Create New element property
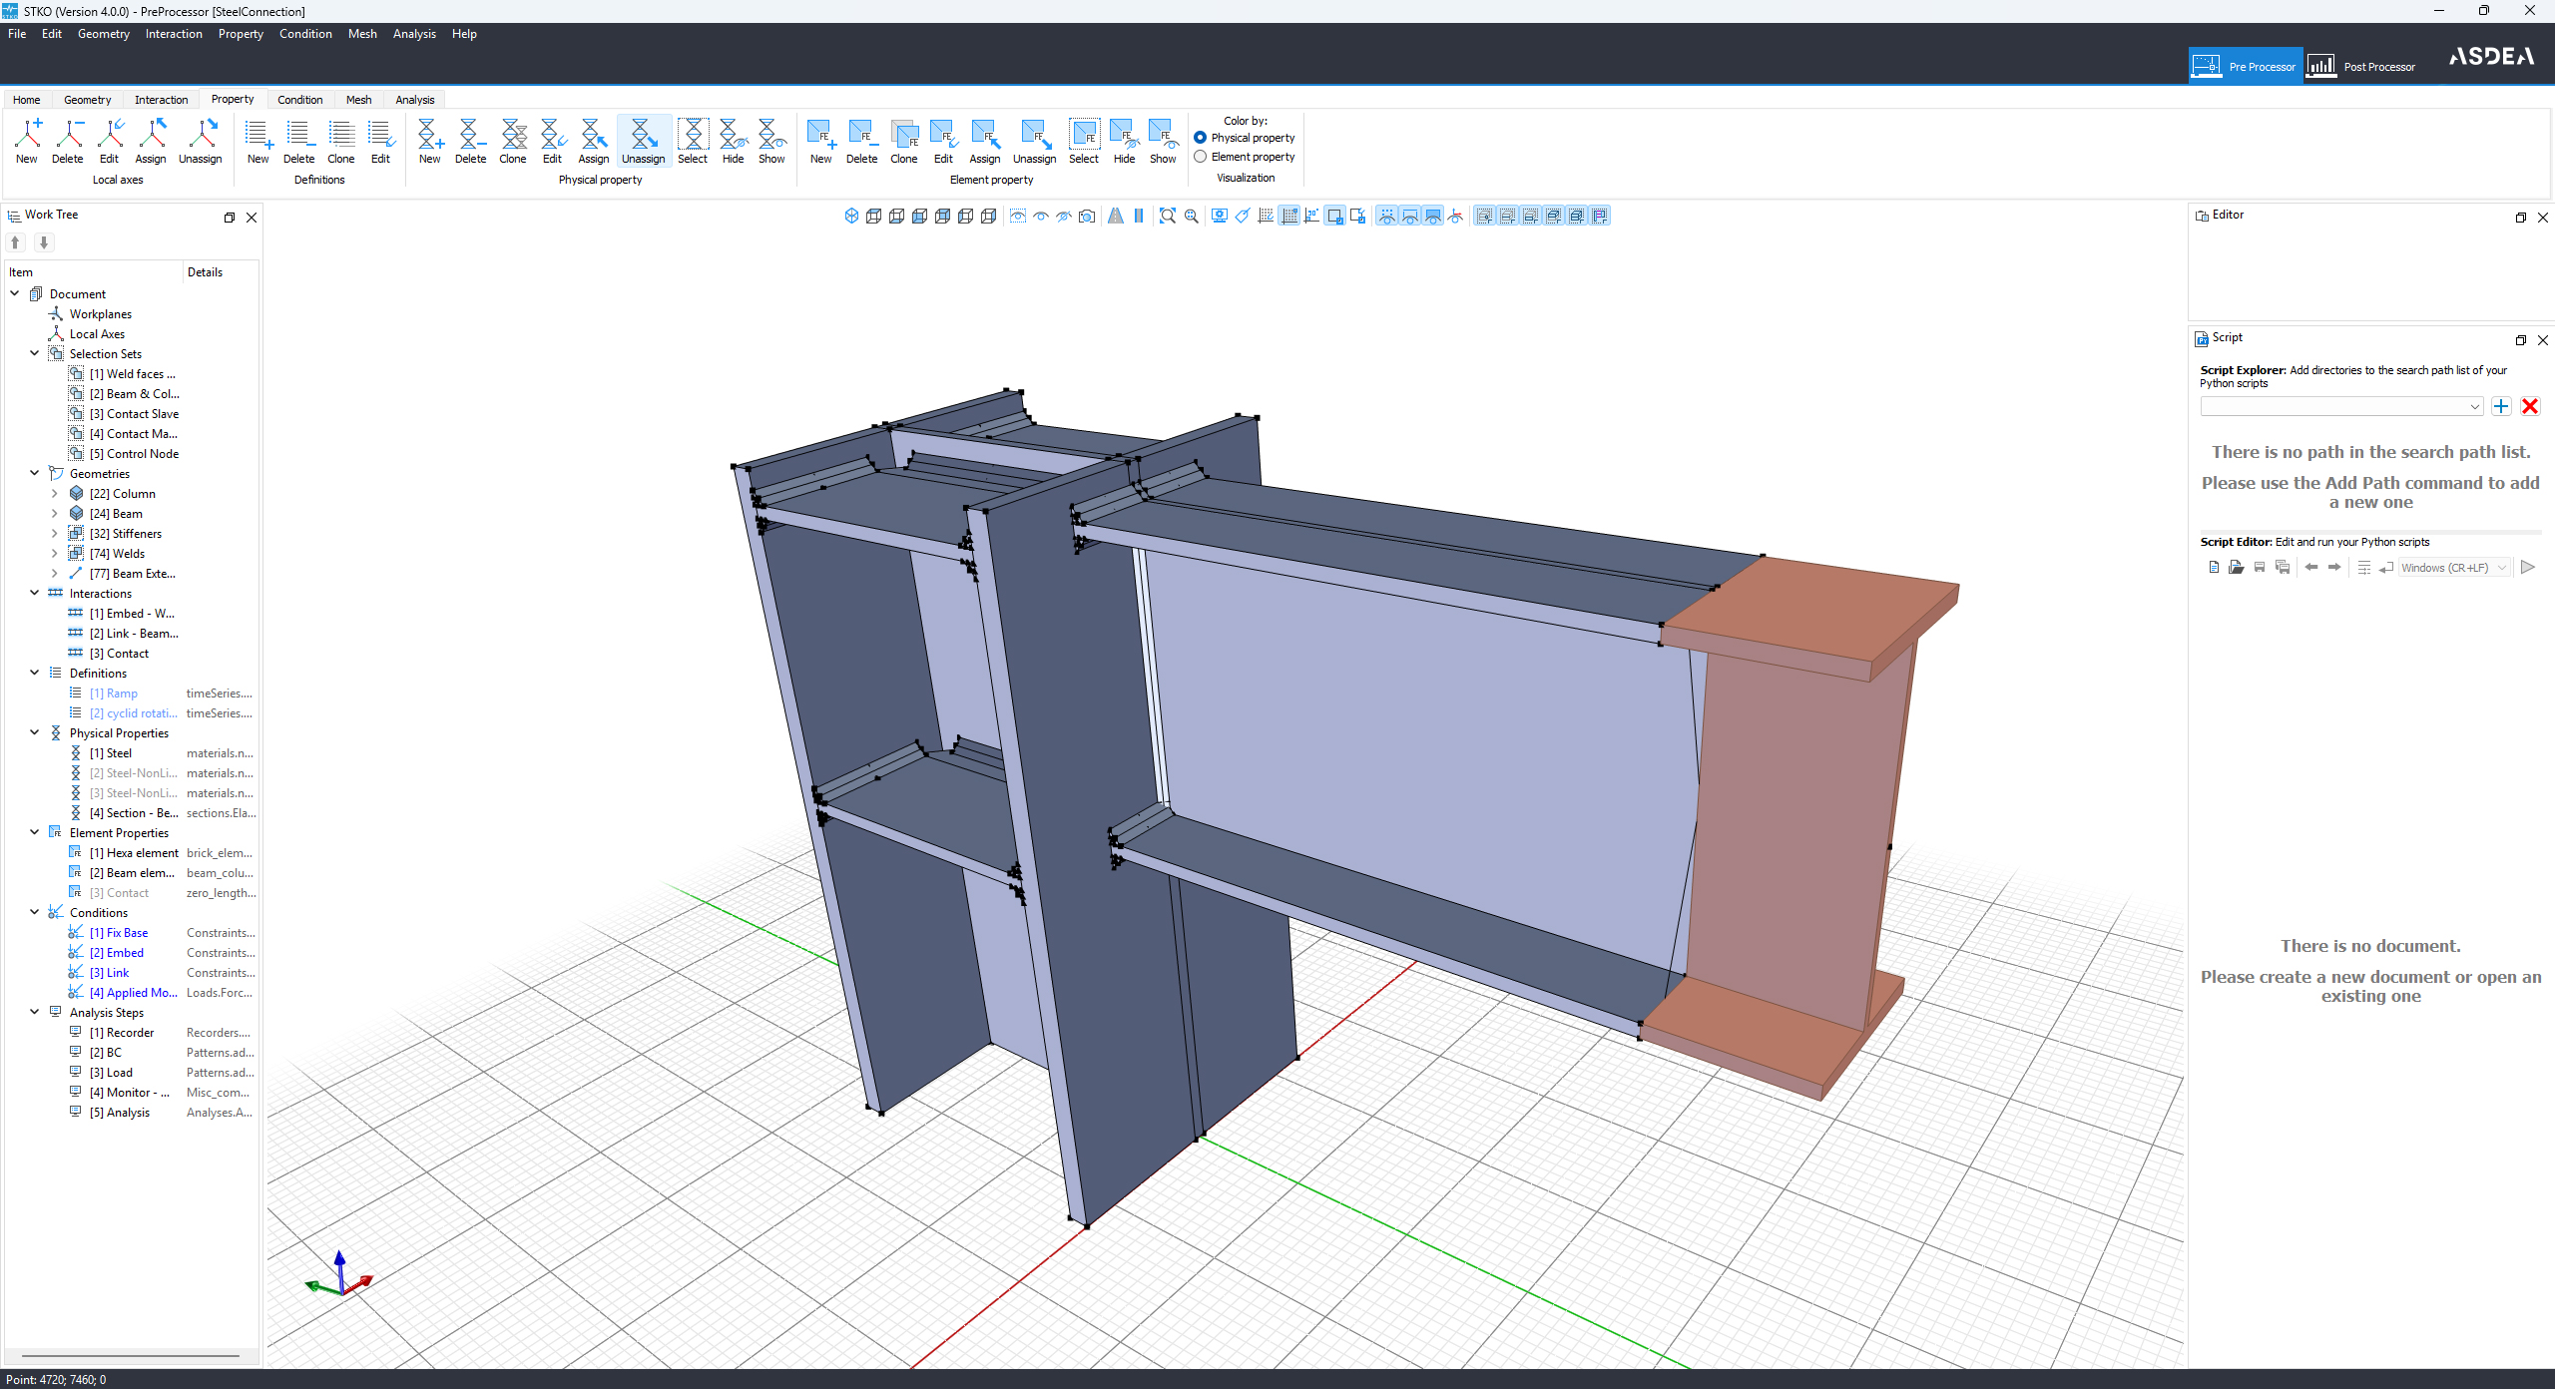The image size is (2555, 1389). pos(820,142)
